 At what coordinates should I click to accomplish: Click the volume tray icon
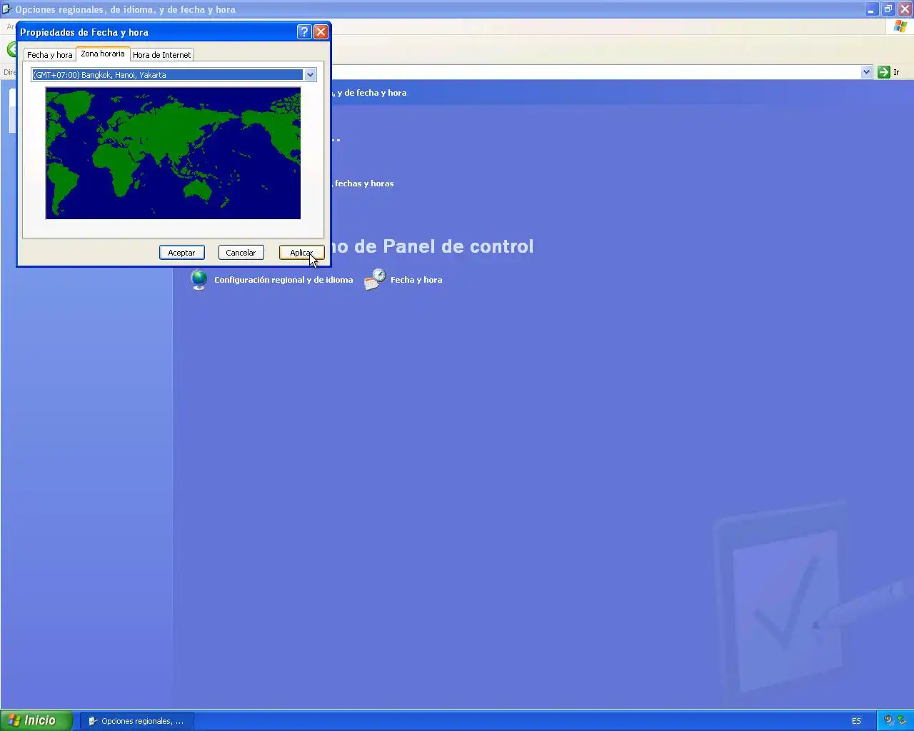[x=888, y=721]
